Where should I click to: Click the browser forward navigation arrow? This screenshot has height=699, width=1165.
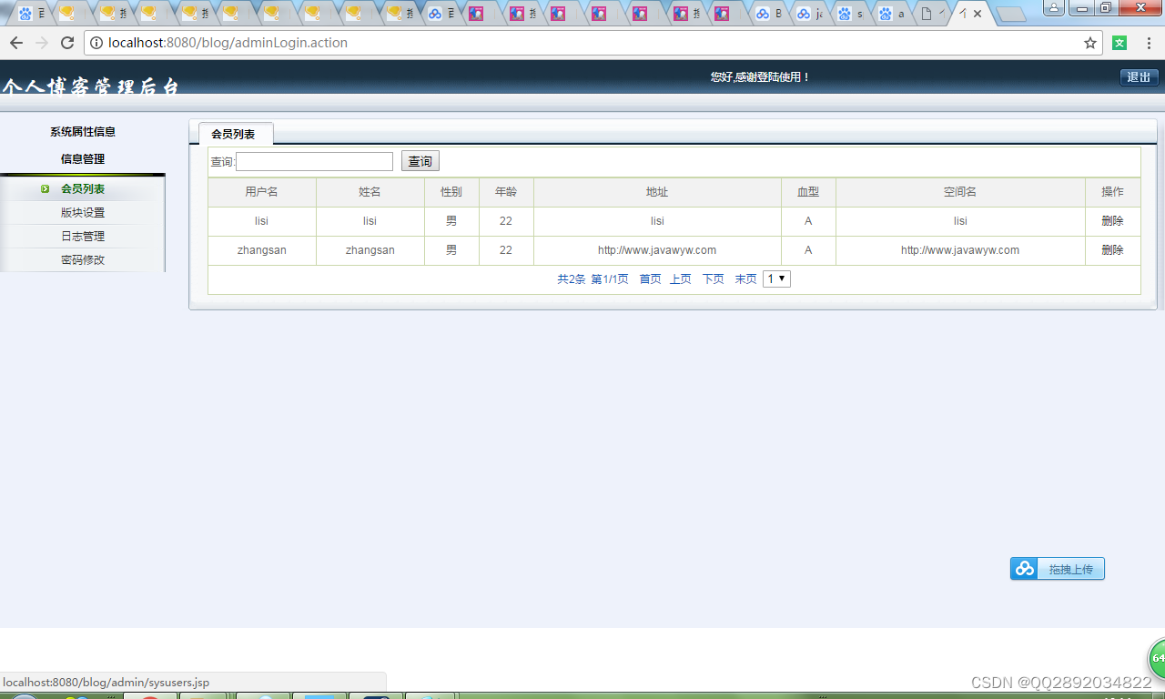tap(41, 42)
